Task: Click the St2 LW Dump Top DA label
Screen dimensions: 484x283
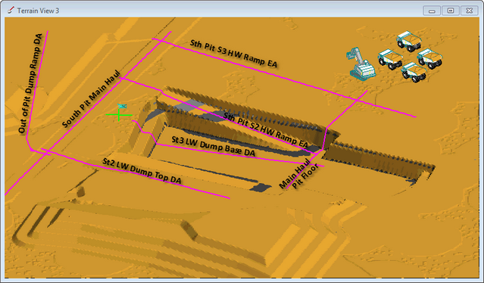Action: 142,171
